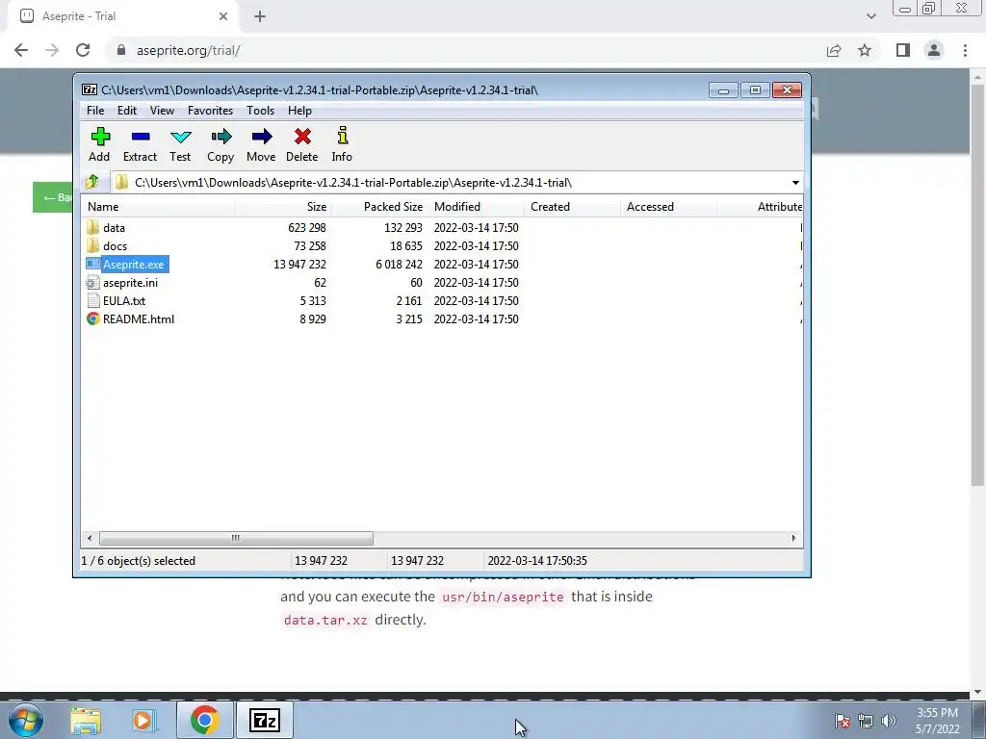Image resolution: width=986 pixels, height=739 pixels.
Task: Click the Chrome address bar URL
Action: pyautogui.click(x=188, y=50)
